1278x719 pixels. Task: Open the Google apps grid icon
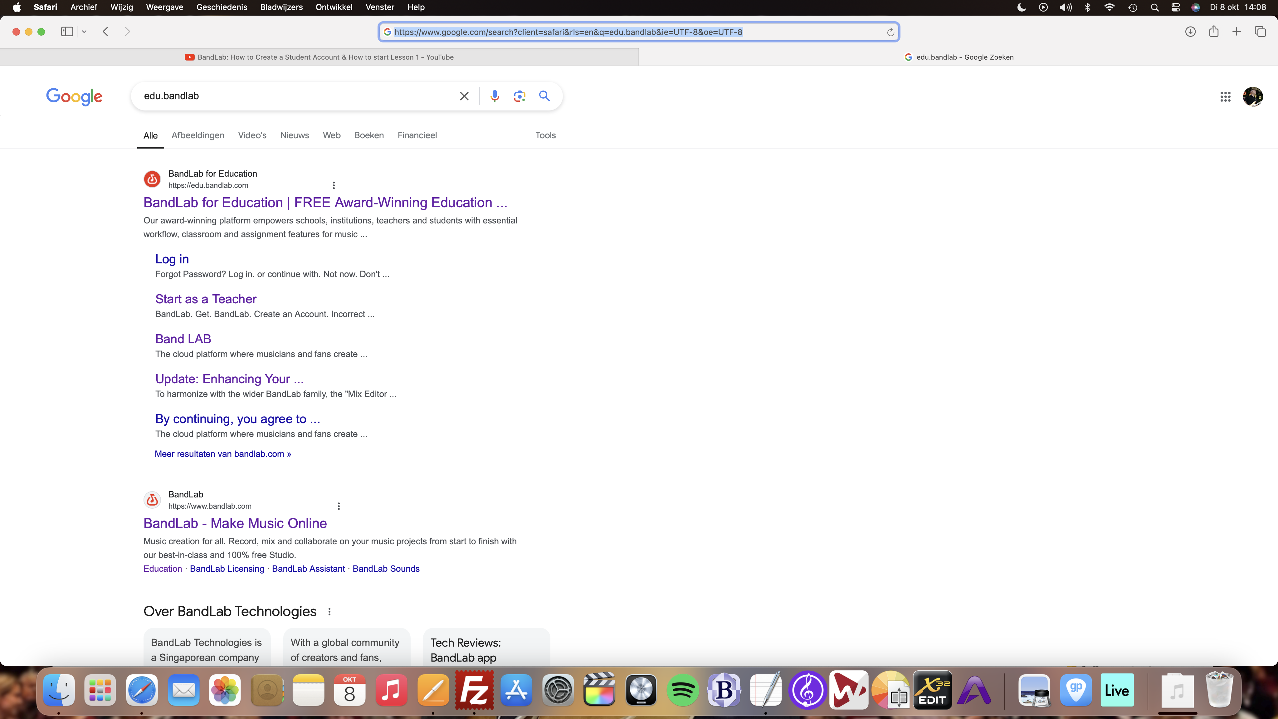[x=1225, y=97]
